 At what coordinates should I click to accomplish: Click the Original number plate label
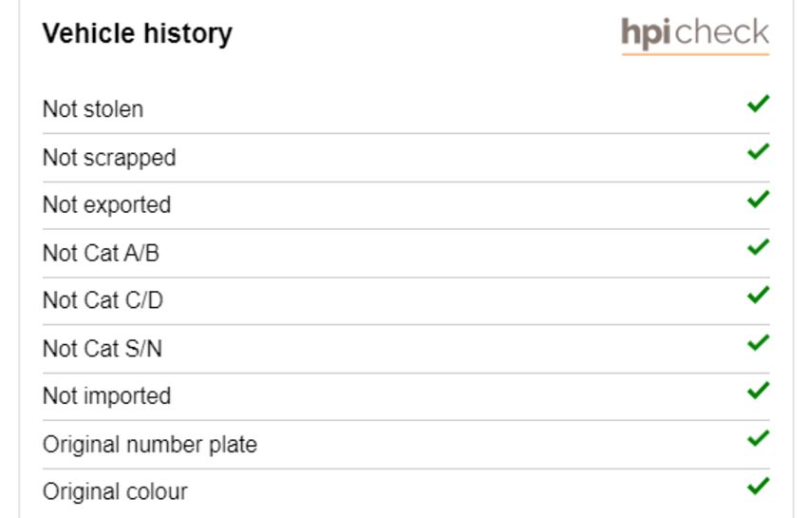coord(150,445)
